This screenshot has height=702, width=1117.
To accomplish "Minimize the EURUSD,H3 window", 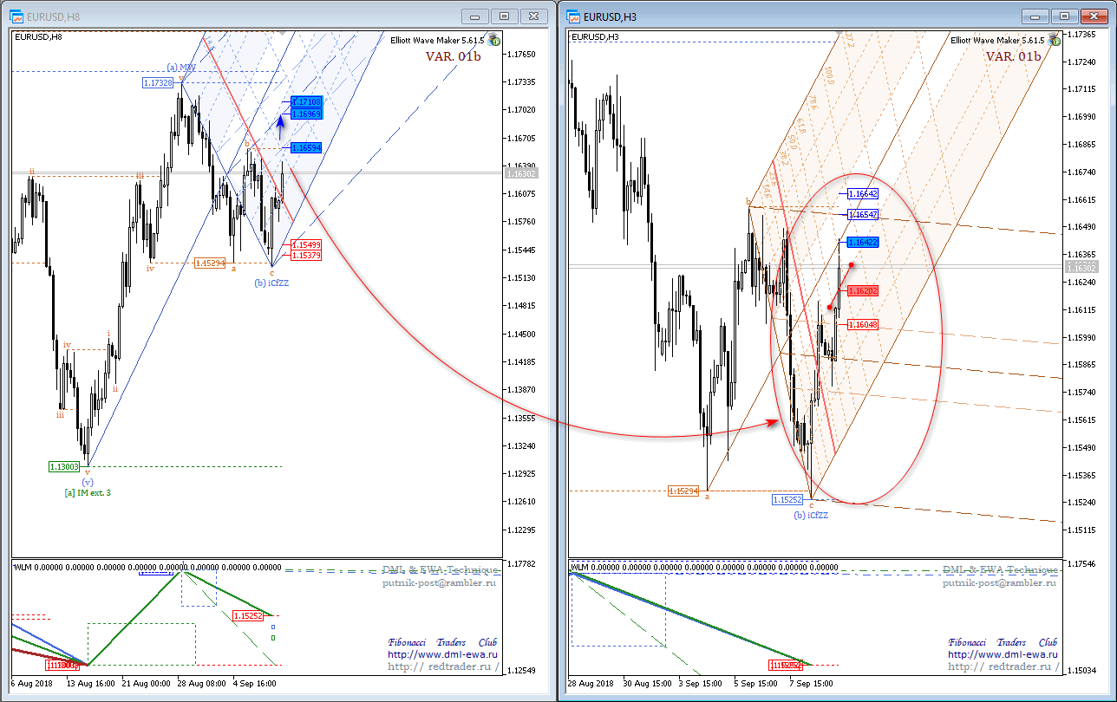I will [x=1035, y=16].
